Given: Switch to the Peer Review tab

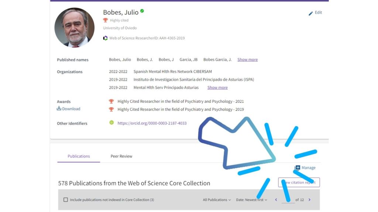Looking at the screenshot, I should point(121,156).
